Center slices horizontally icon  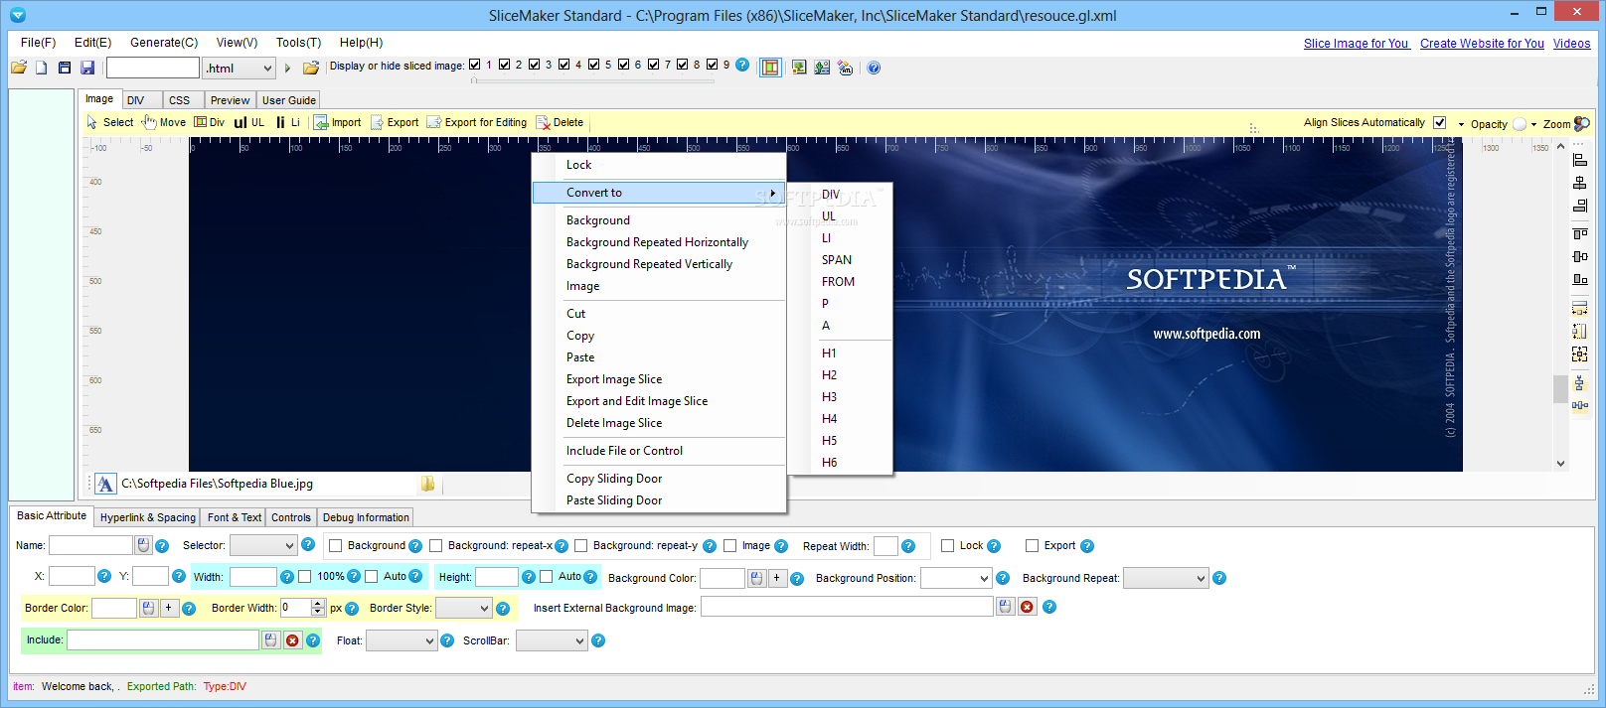click(x=1580, y=183)
